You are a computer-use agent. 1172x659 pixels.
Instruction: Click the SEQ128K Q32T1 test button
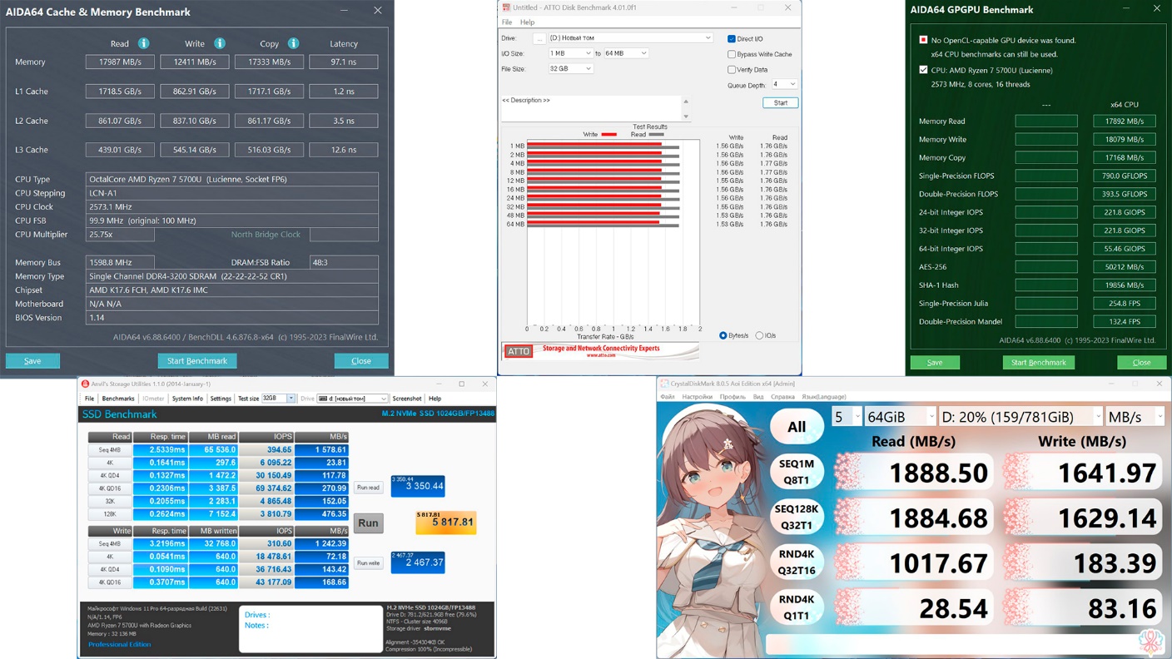[797, 517]
